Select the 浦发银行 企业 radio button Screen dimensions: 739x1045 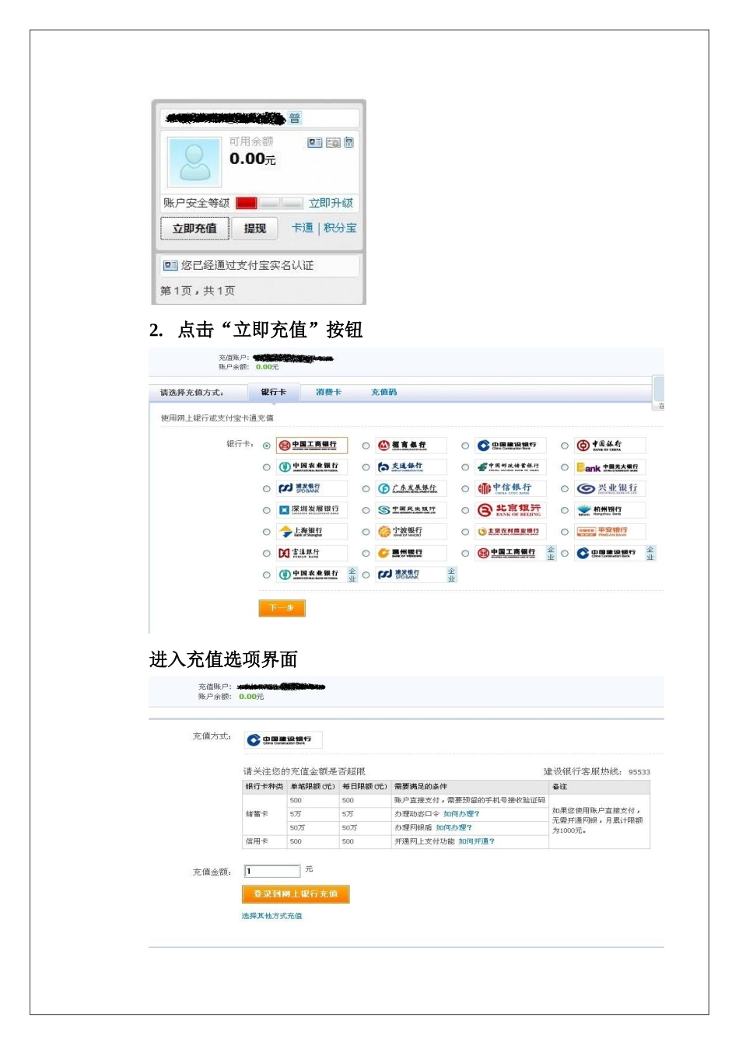pos(366,575)
